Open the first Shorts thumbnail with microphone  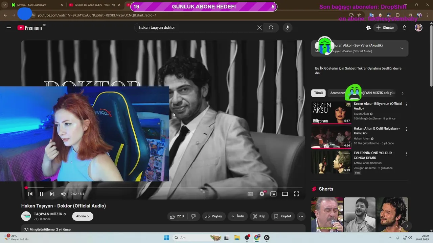tap(327, 215)
